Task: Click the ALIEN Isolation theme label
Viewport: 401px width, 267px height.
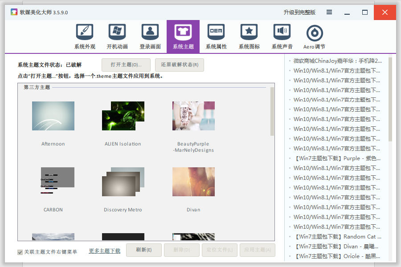Action: click(123, 144)
